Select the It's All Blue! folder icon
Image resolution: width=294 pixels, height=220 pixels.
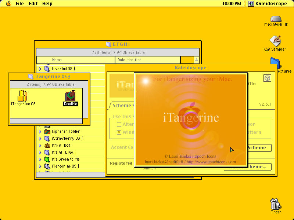click(47, 152)
